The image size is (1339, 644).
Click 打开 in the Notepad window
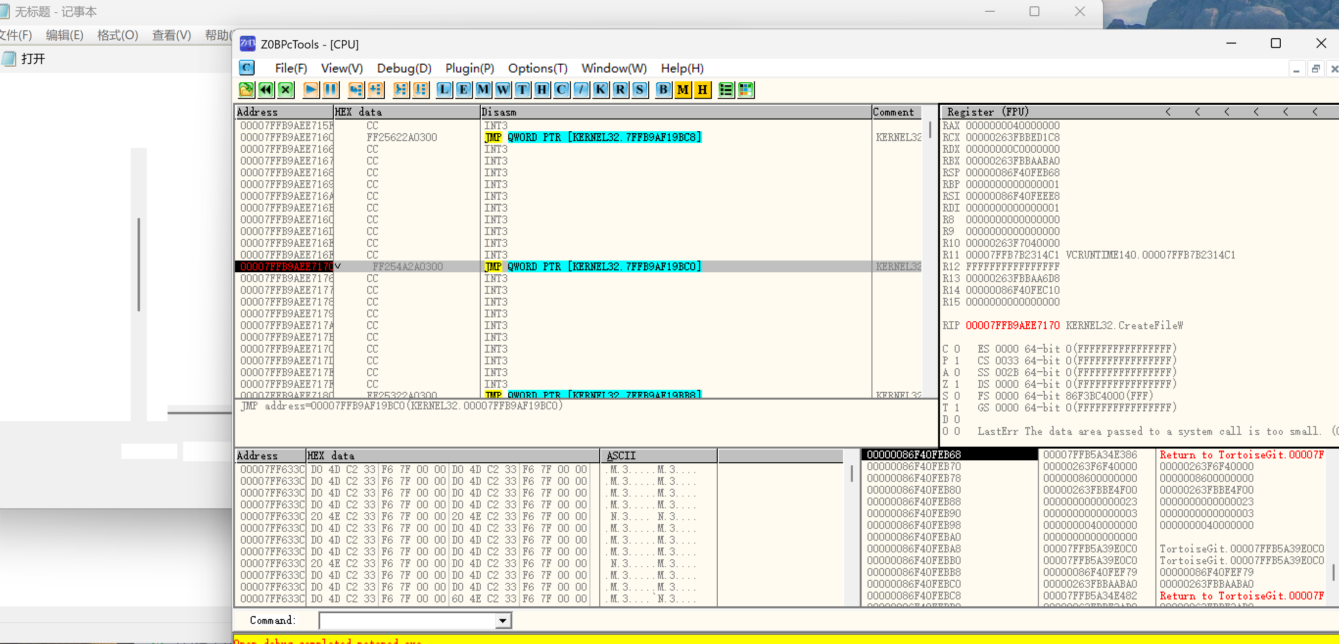click(x=33, y=59)
